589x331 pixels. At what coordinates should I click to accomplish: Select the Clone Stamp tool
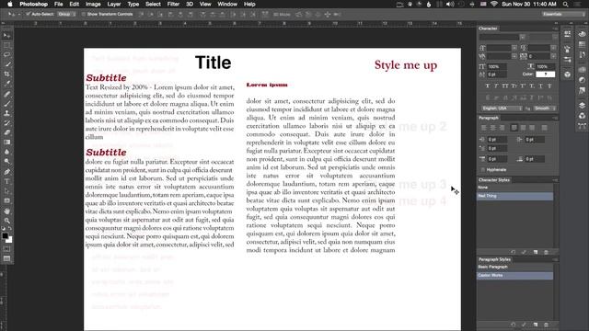tap(6, 113)
